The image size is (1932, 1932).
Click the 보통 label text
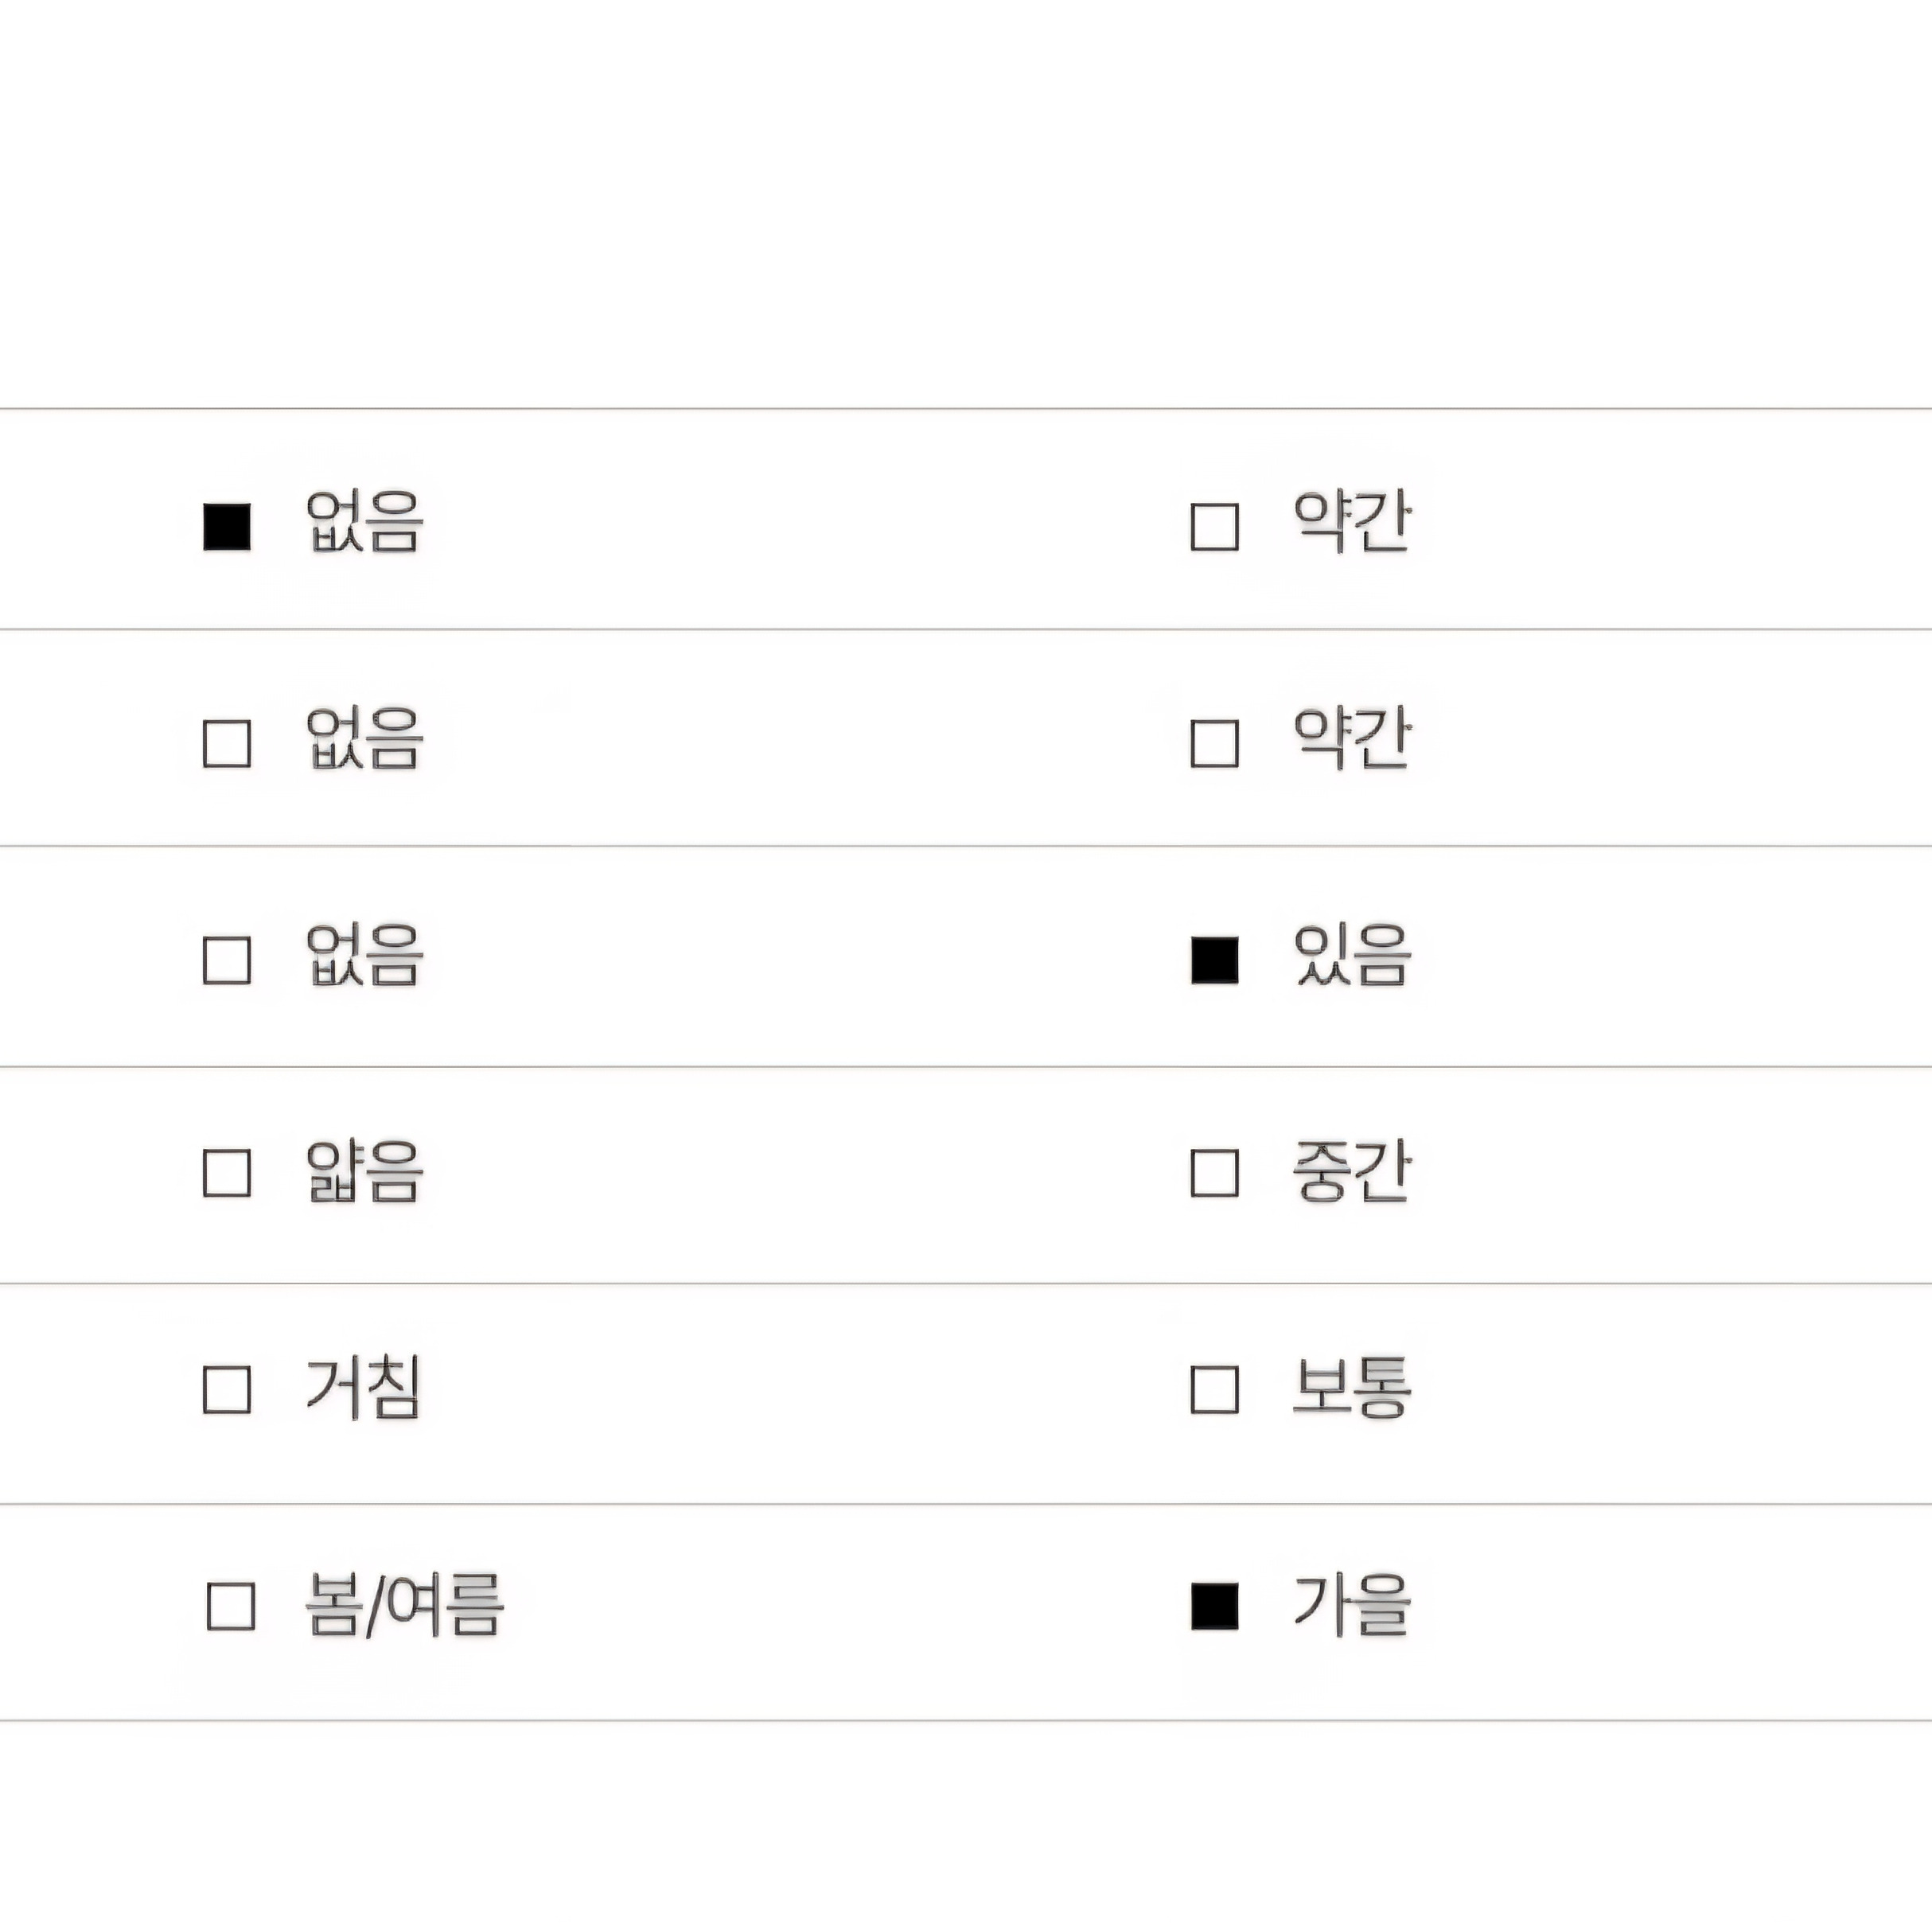pos(1352,1387)
